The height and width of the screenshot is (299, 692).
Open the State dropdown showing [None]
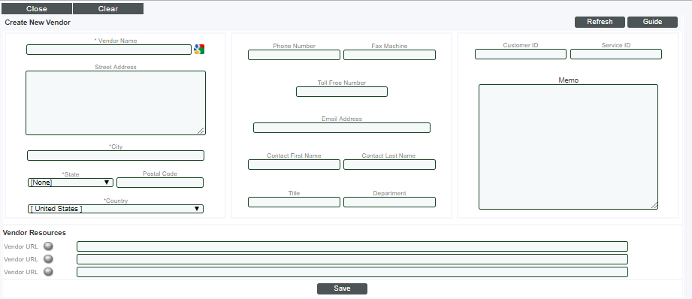click(71, 183)
